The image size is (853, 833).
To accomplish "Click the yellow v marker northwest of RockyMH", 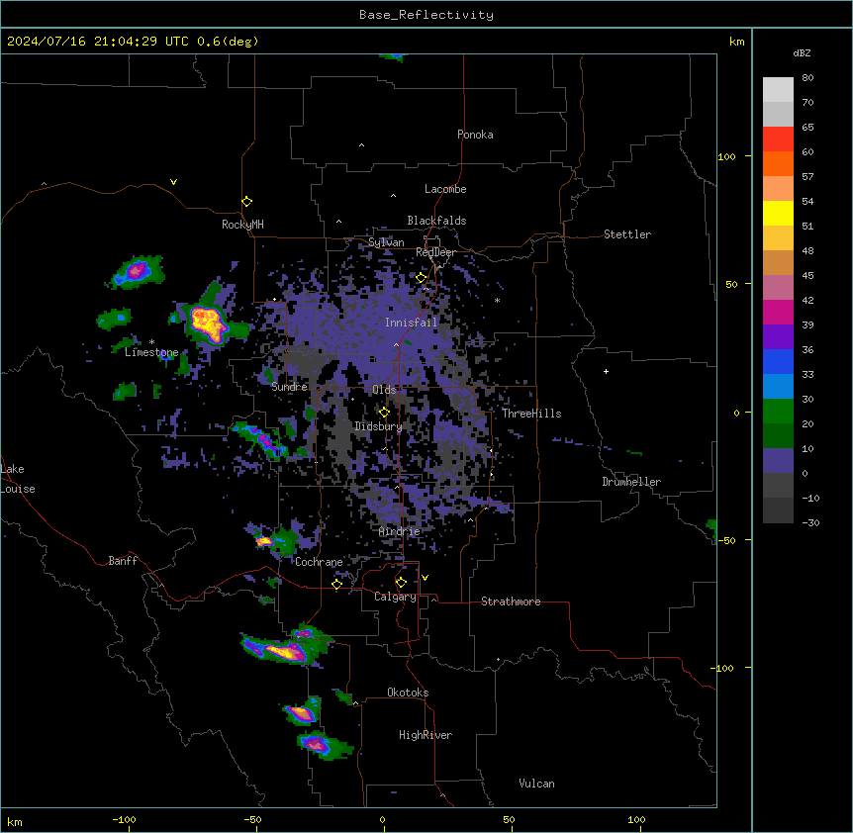I will coord(173,182).
